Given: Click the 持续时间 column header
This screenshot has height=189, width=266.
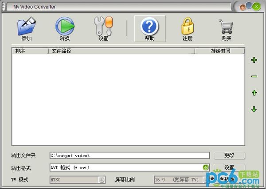Looking at the screenshot, I should tap(220, 51).
